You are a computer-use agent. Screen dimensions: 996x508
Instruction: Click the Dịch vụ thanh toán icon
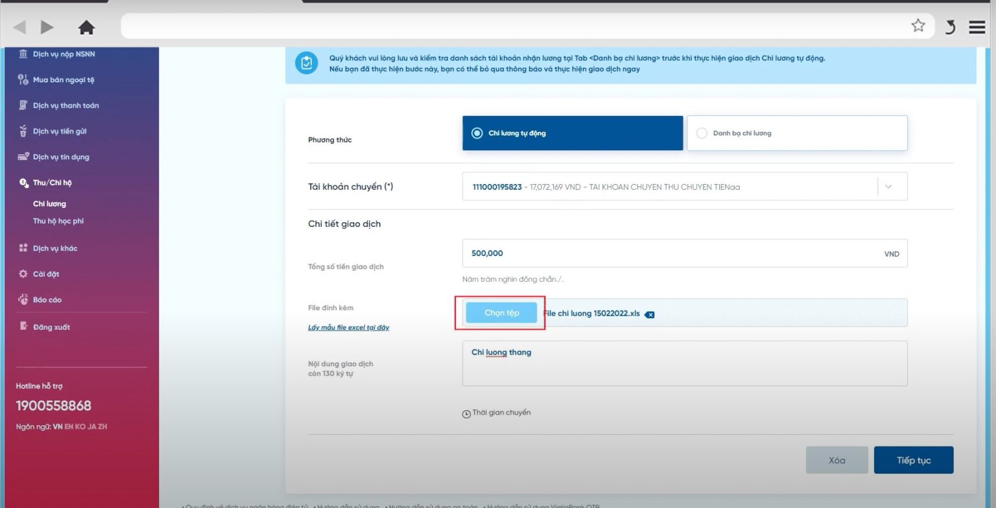tap(22, 105)
